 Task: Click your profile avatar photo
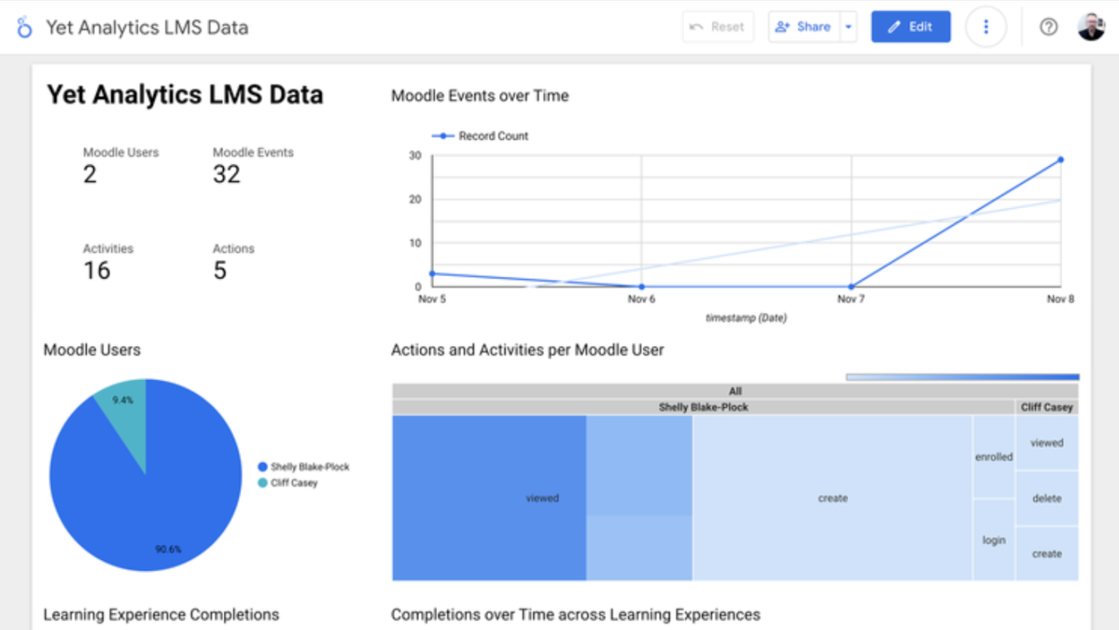click(x=1091, y=26)
